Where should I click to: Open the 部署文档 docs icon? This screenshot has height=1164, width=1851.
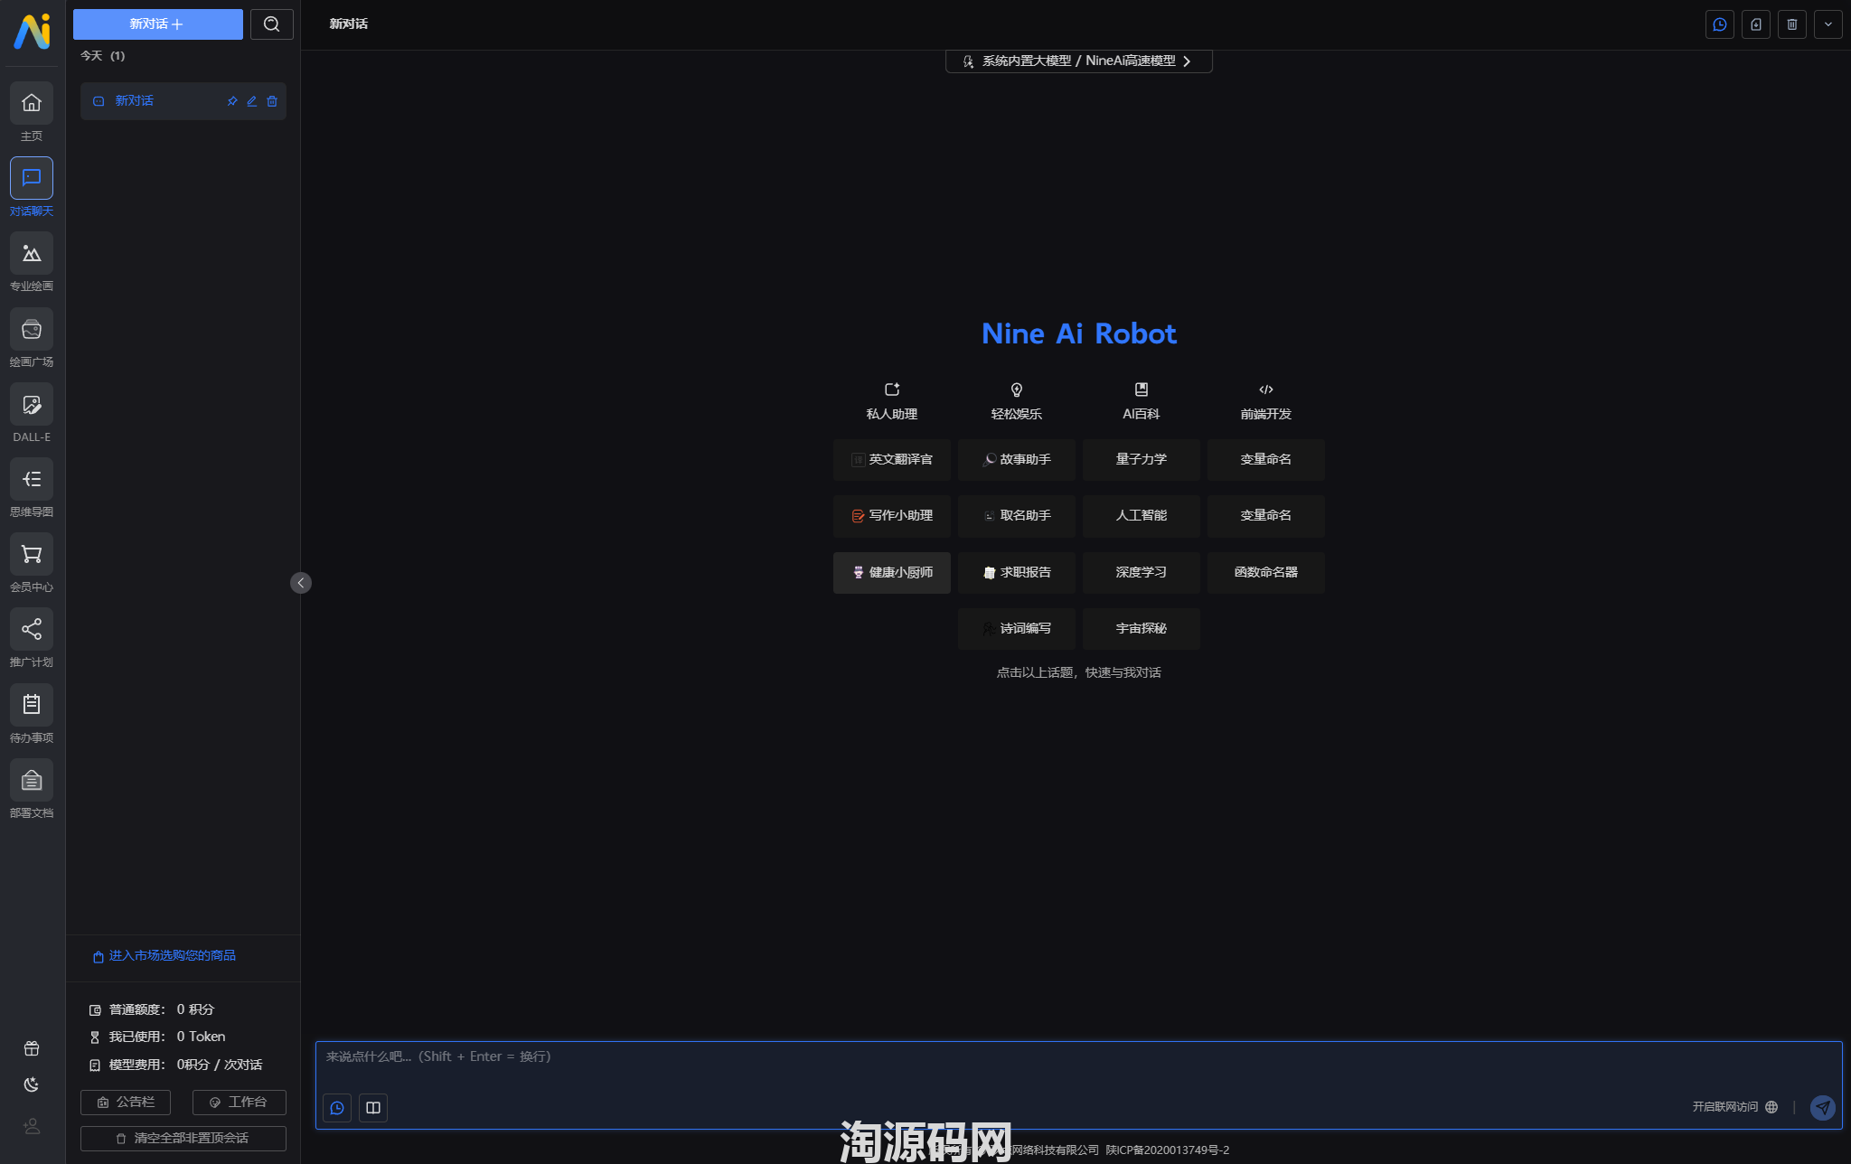pos(32,780)
